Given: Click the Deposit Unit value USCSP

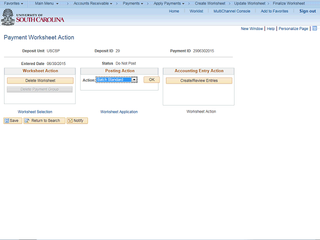Looking at the screenshot, I should point(53,51).
